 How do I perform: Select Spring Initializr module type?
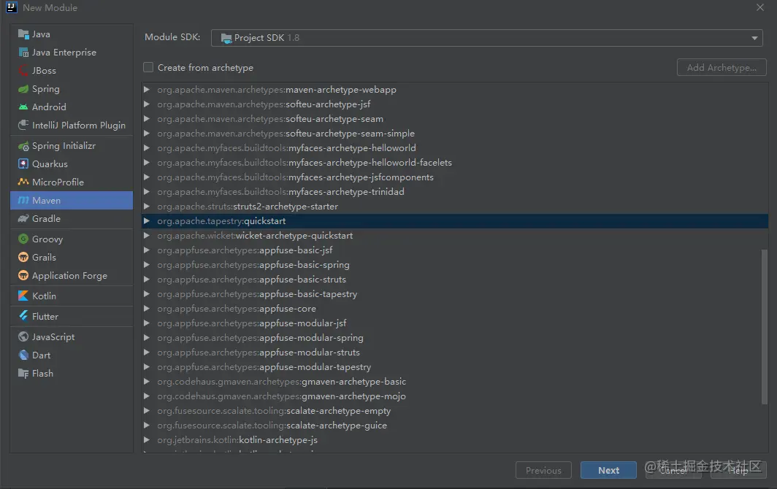(x=64, y=146)
